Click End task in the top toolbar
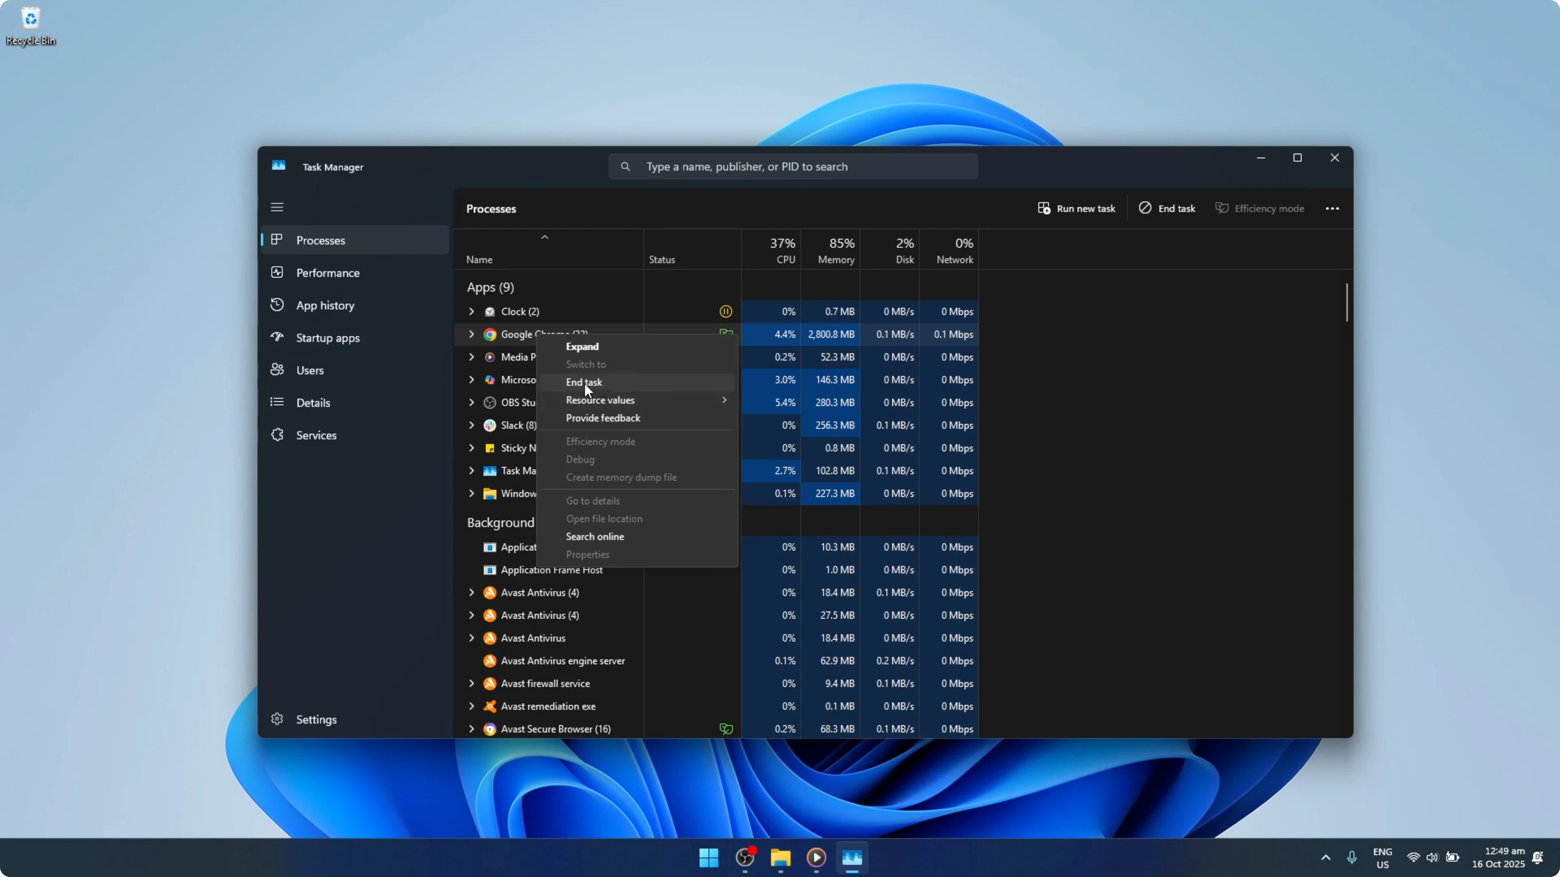 click(x=1167, y=209)
